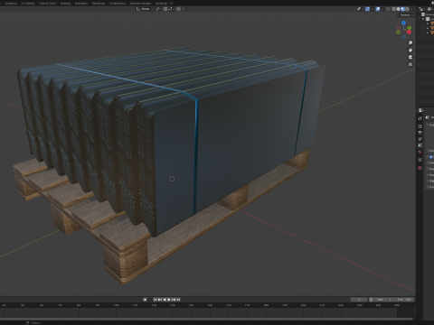Open the proportional editing falloff dropdown
Viewport: 434px width, 325px height.
click(x=184, y=9)
